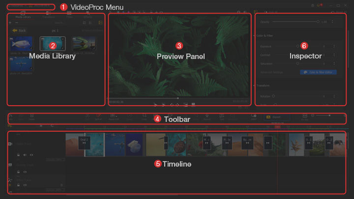Click the Exposure value stepper

334,46
